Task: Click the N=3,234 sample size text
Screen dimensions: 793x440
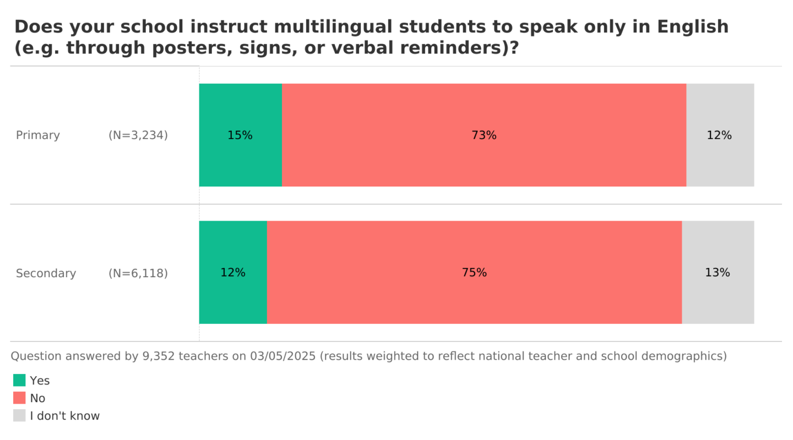Action: click(138, 135)
